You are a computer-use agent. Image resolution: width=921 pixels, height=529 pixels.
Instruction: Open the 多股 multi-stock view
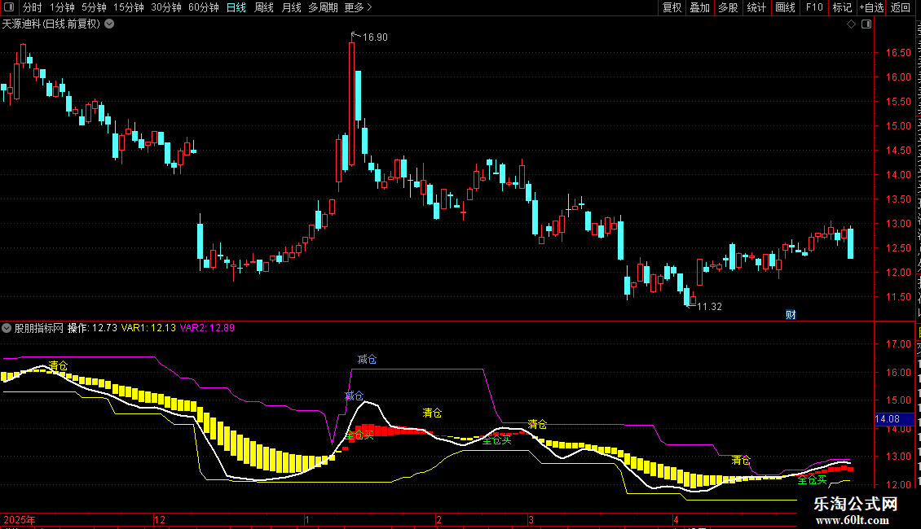pyautogui.click(x=728, y=7)
